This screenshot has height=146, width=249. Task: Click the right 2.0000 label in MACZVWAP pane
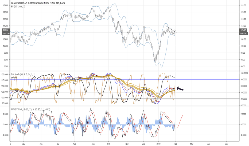pos(243,114)
